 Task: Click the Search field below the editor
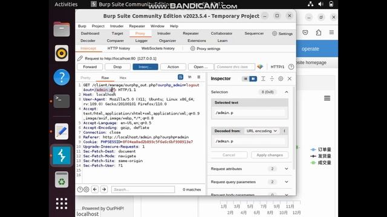143,189
